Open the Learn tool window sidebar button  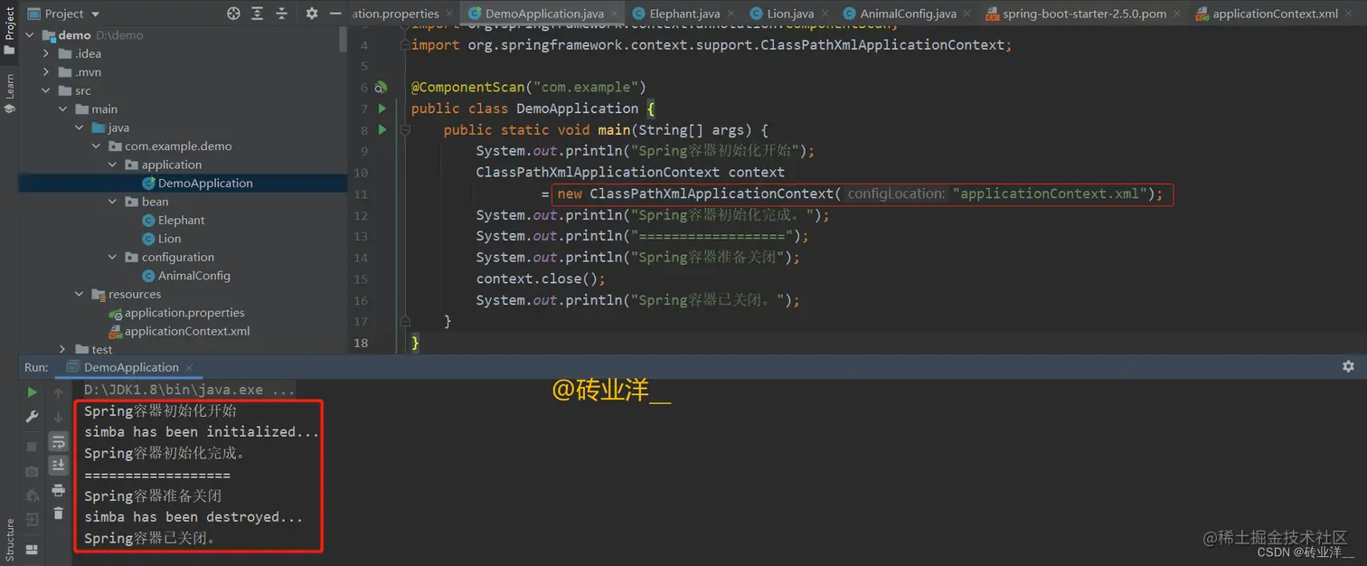pyautogui.click(x=9, y=94)
